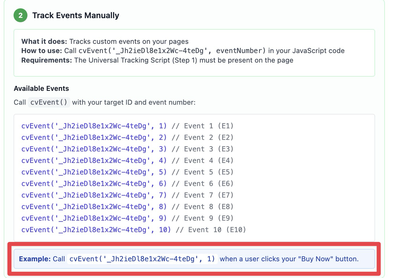Select the Event 2 (E2) code line

point(127,138)
